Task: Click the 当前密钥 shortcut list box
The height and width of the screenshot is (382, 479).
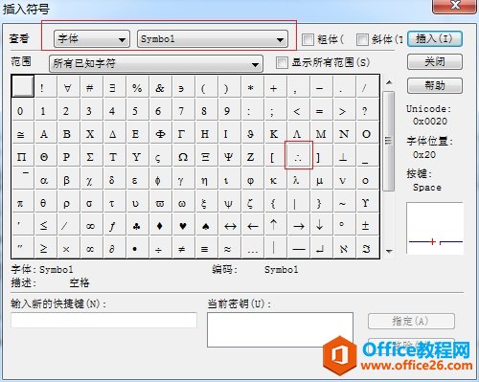Action: [280, 329]
